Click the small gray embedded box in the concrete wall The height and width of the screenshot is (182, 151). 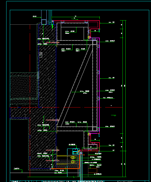pos(40,55)
